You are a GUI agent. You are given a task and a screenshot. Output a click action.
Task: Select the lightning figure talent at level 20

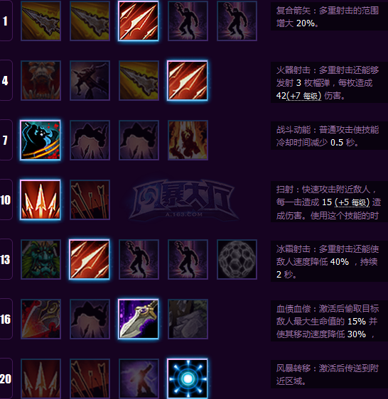139,378
